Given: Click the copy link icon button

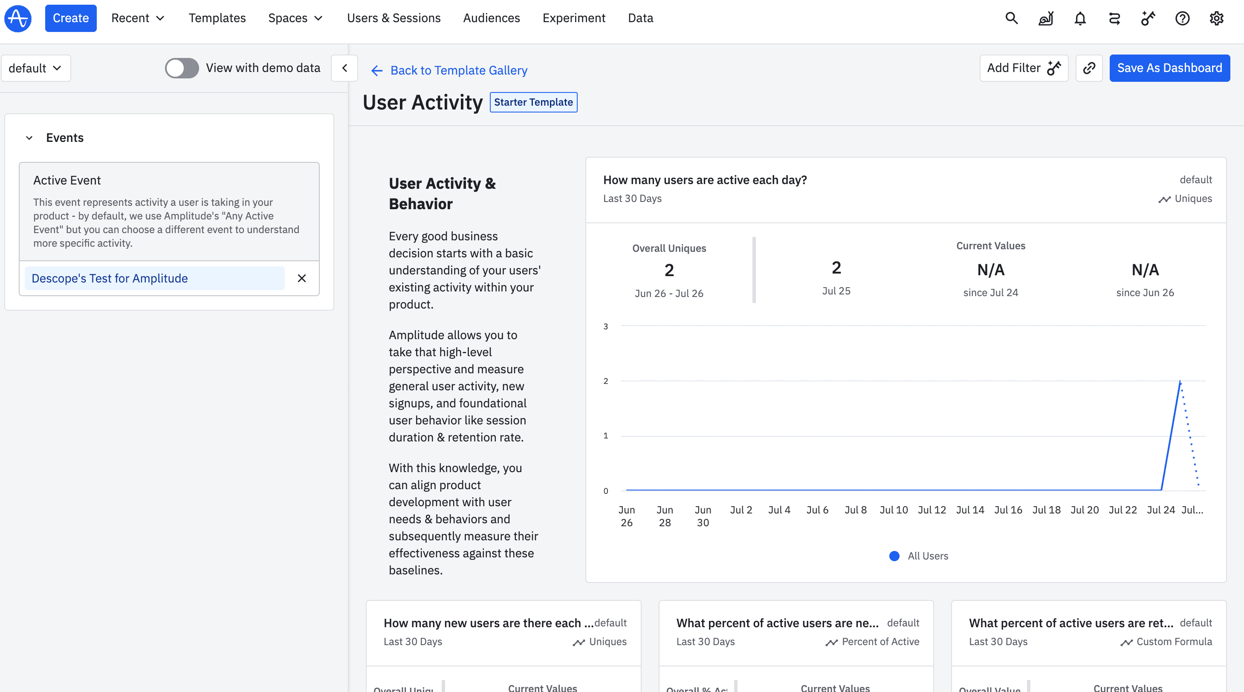Looking at the screenshot, I should point(1089,68).
